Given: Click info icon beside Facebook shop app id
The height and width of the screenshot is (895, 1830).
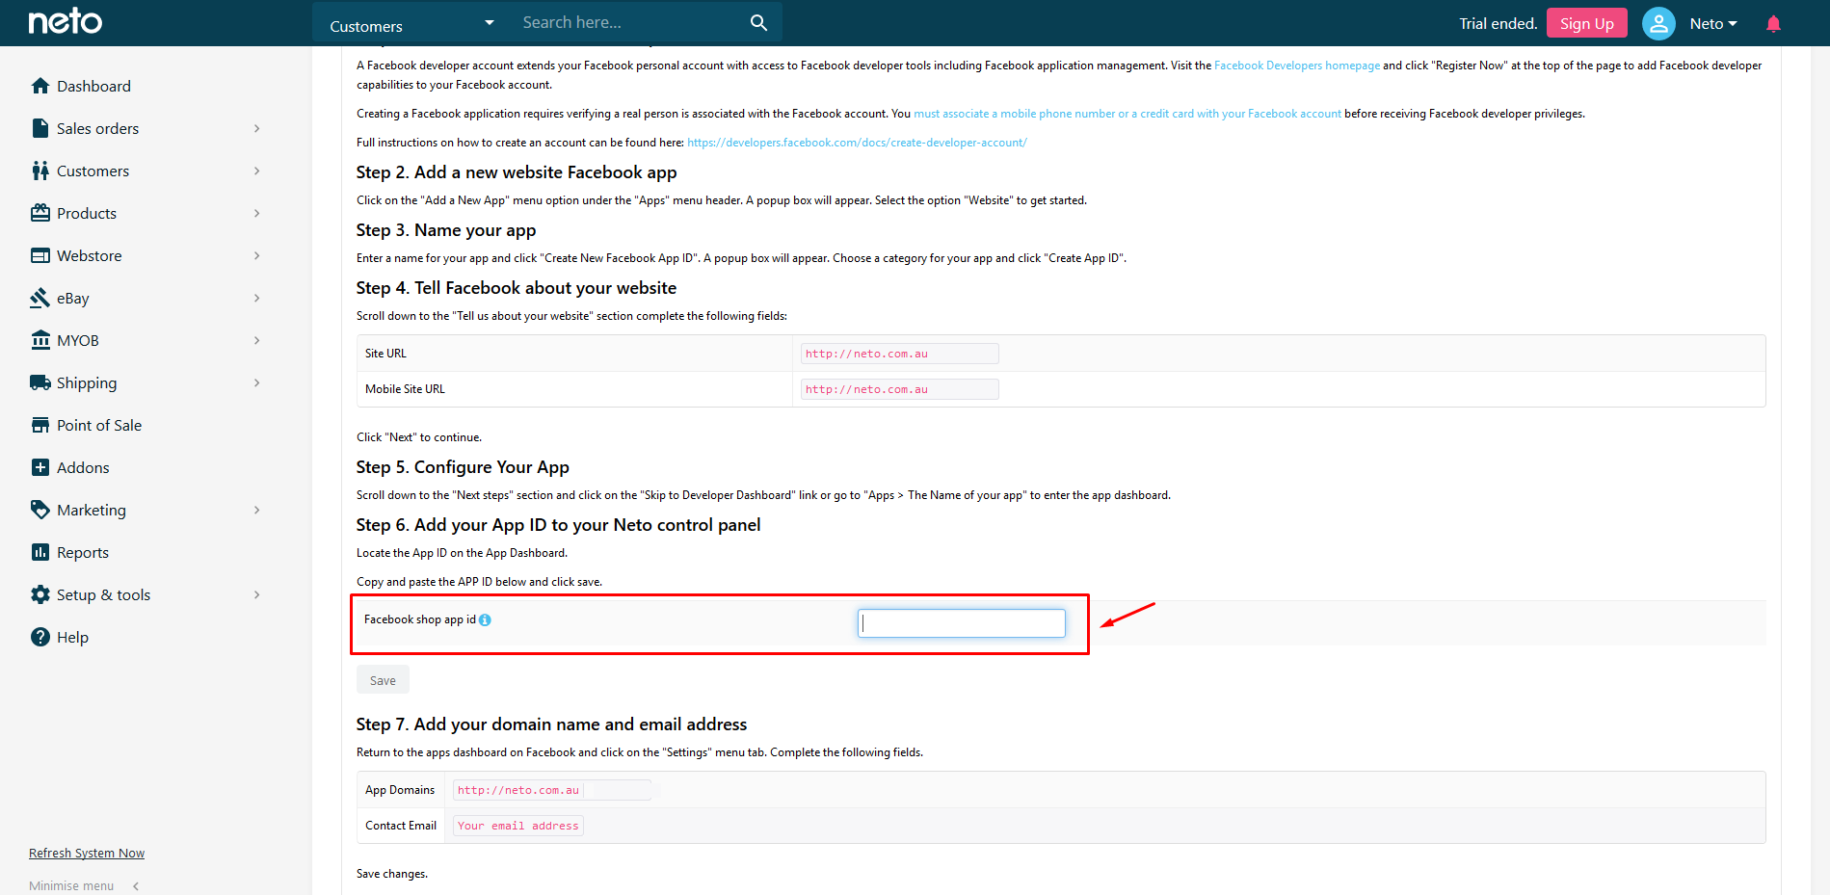Looking at the screenshot, I should coord(485,619).
